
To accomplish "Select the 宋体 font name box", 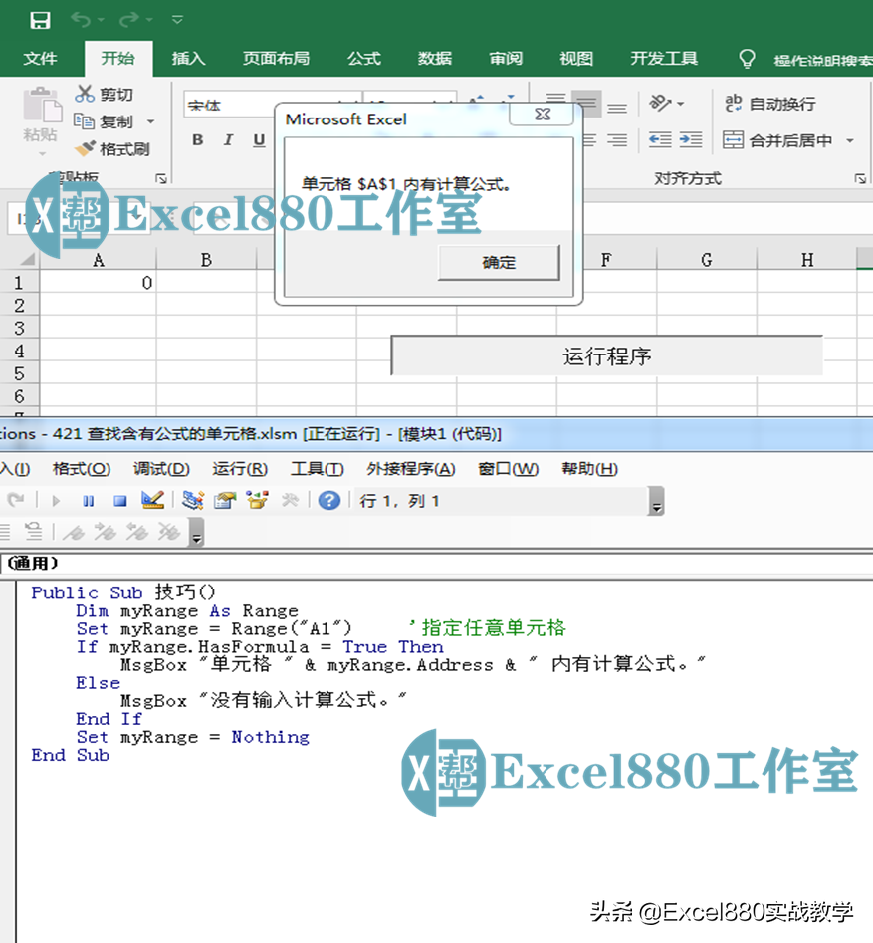I will tap(230, 106).
